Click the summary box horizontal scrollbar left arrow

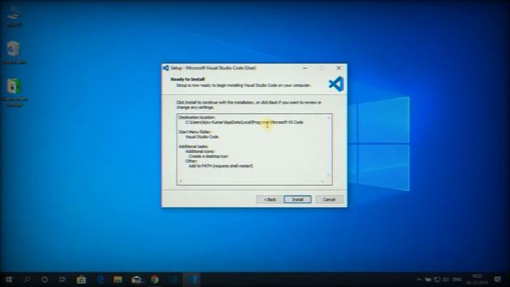pyautogui.click(x=181, y=181)
